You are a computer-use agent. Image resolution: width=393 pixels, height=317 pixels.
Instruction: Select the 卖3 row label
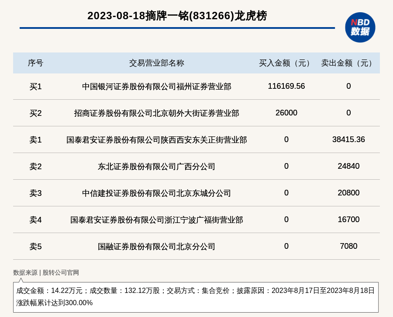tap(35, 193)
